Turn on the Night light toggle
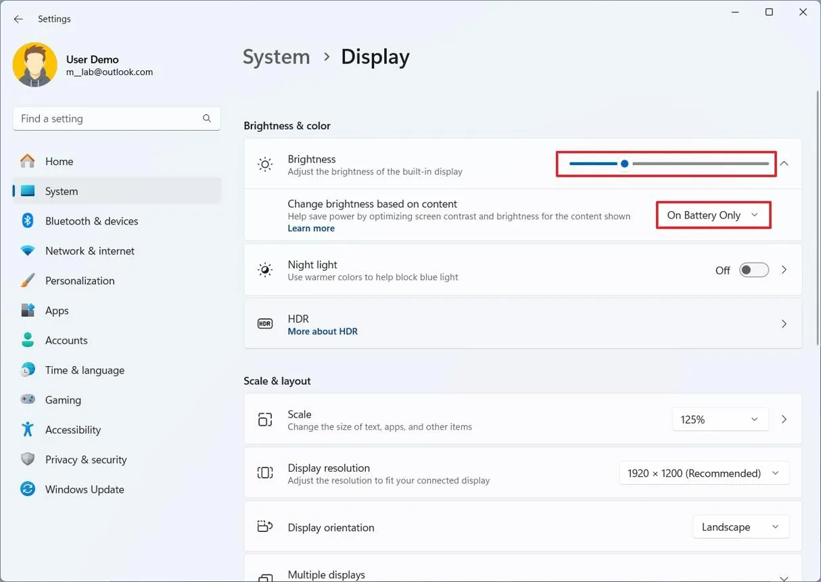The width and height of the screenshot is (821, 582). [754, 270]
